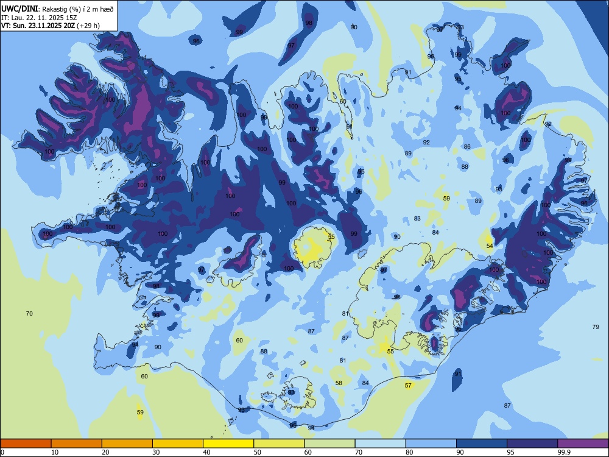This screenshot has width=609, height=457.
Task: Click the 86 humidity value on the map
Action: 467,146
